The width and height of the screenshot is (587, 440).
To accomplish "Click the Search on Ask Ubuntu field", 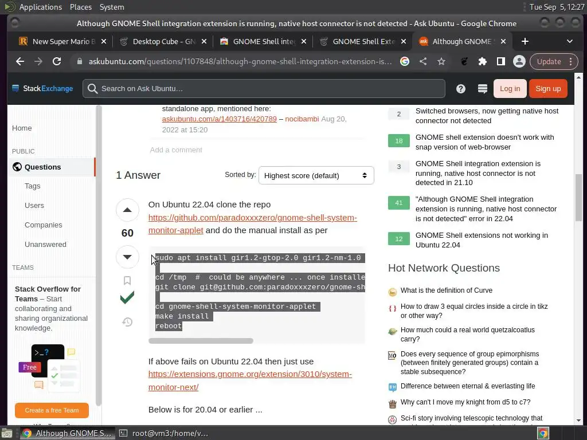I will [264, 89].
